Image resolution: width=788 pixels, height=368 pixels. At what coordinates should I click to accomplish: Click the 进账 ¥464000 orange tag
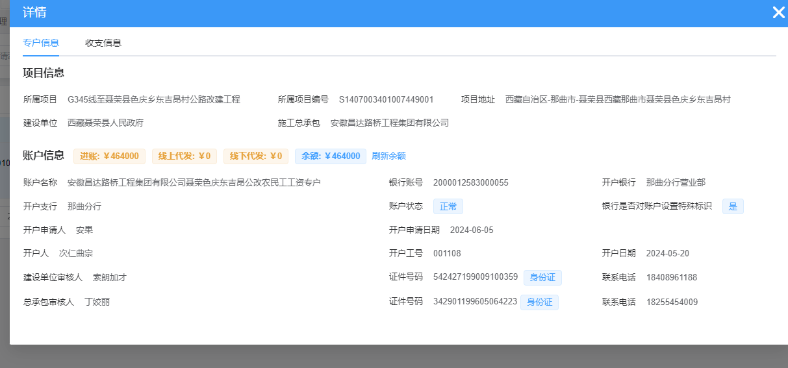[x=109, y=156]
